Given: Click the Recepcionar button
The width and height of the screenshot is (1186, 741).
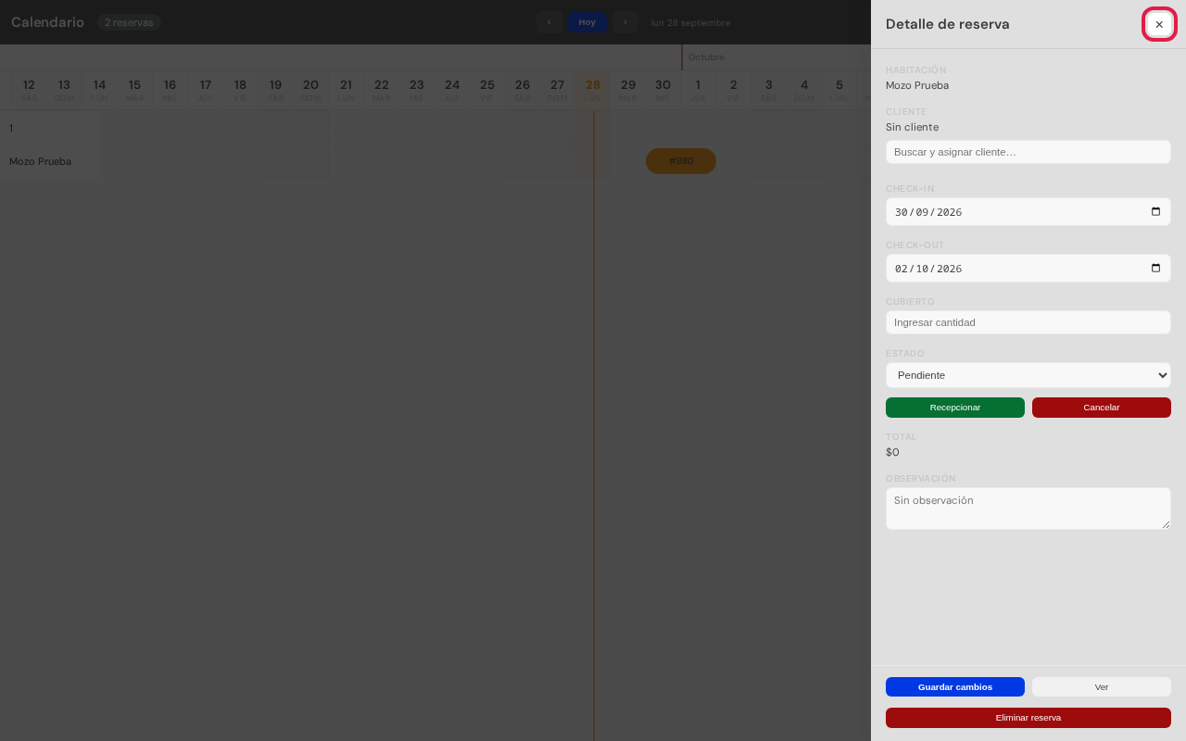Looking at the screenshot, I should pos(955,408).
